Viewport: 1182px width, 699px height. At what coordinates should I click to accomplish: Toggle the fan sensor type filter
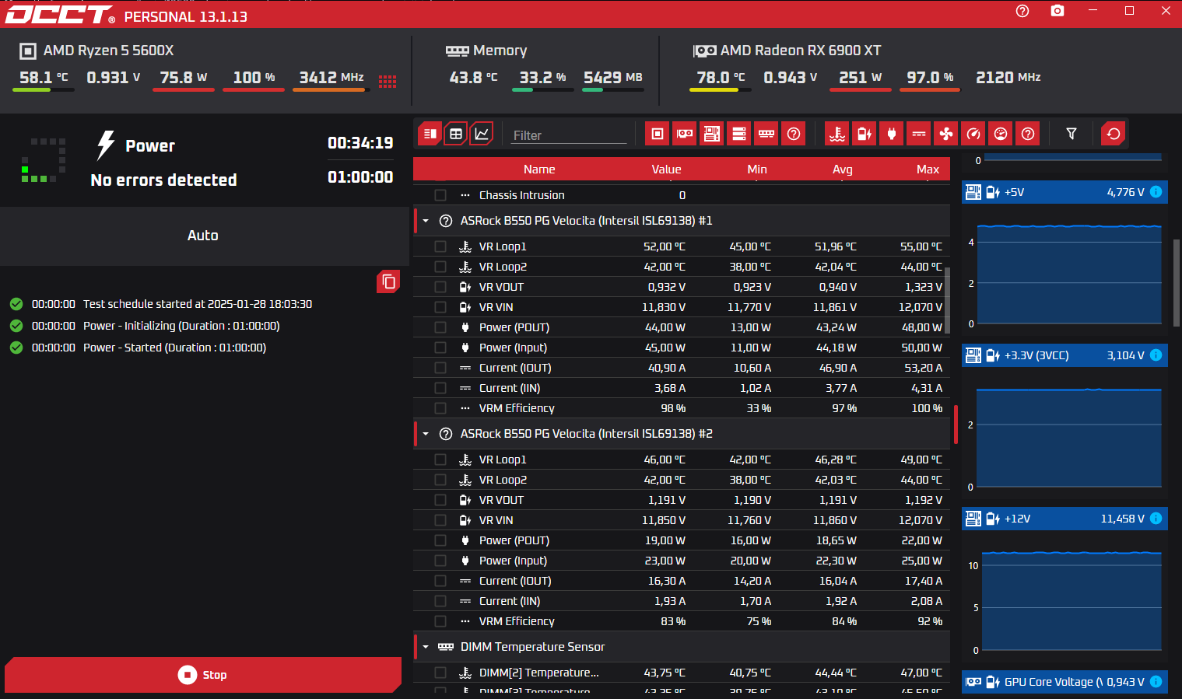[x=946, y=134]
